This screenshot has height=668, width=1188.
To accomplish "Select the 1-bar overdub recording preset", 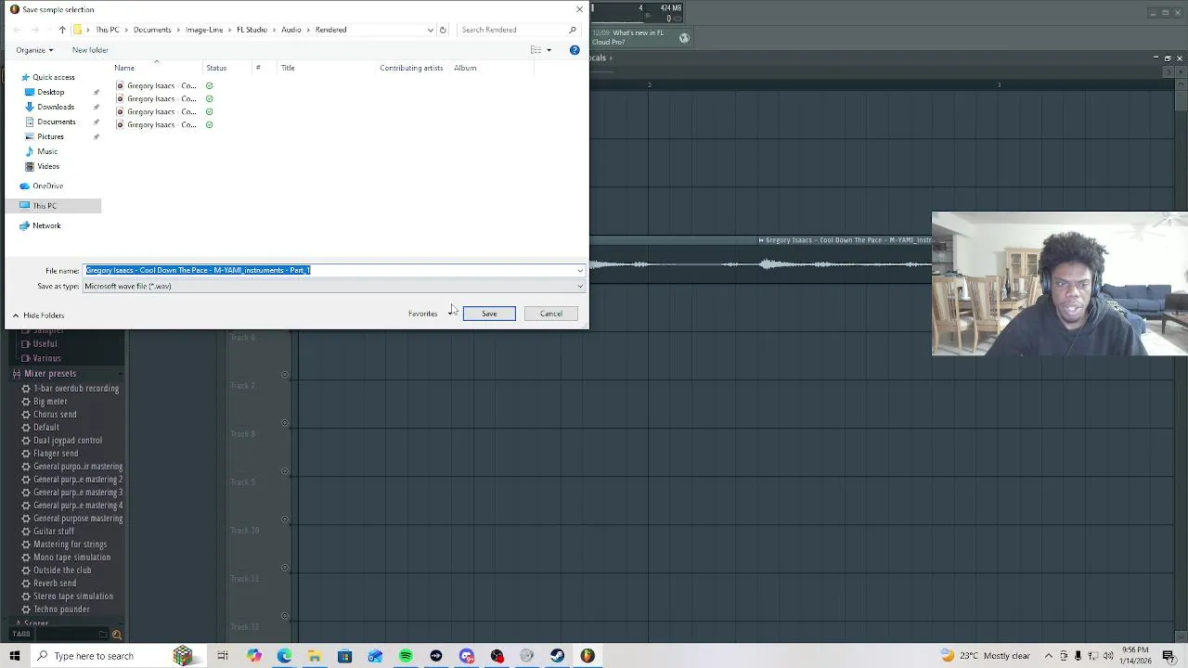I will (x=76, y=389).
